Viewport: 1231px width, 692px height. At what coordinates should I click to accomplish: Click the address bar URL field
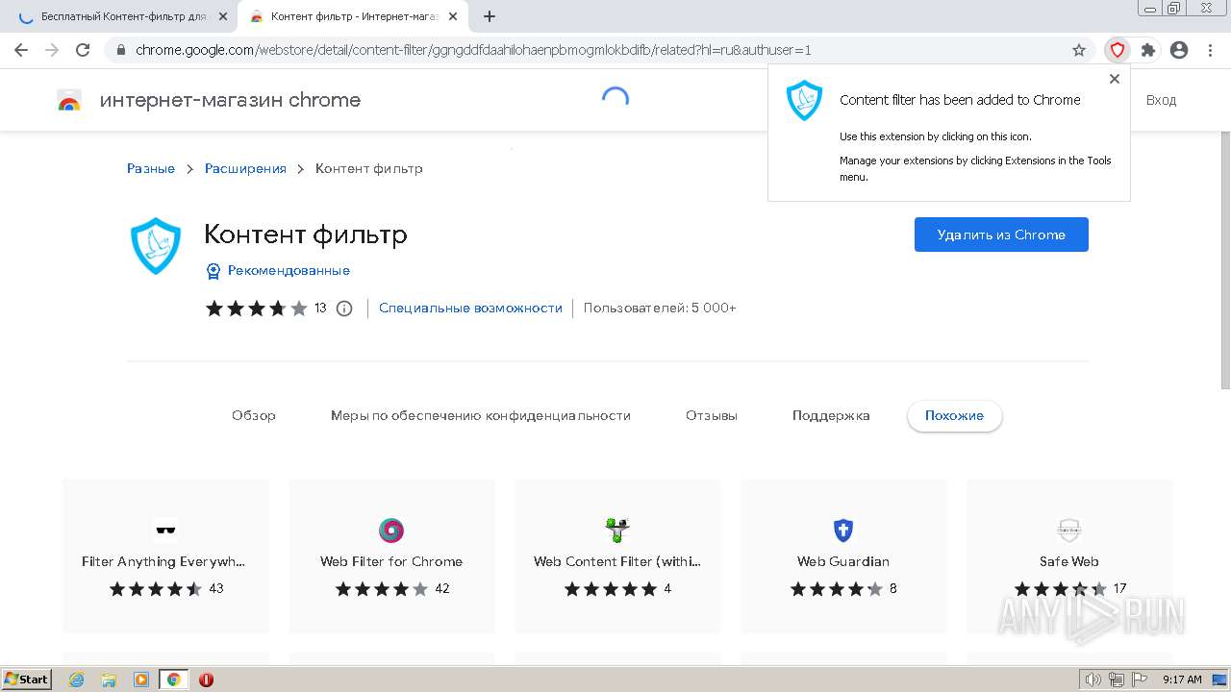pos(596,50)
